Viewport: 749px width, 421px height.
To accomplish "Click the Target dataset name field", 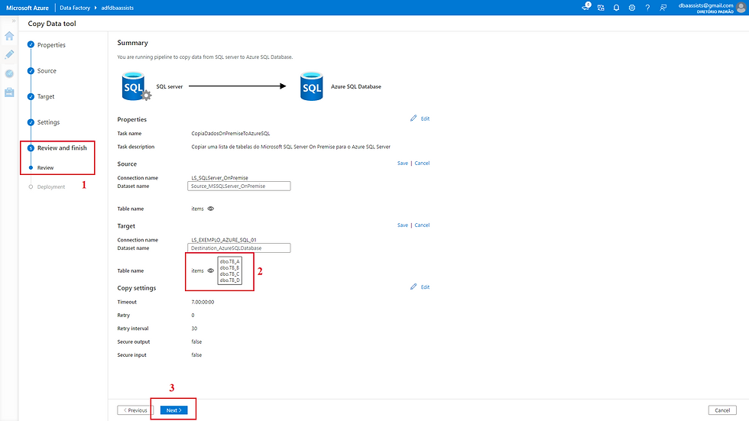I will [238, 248].
